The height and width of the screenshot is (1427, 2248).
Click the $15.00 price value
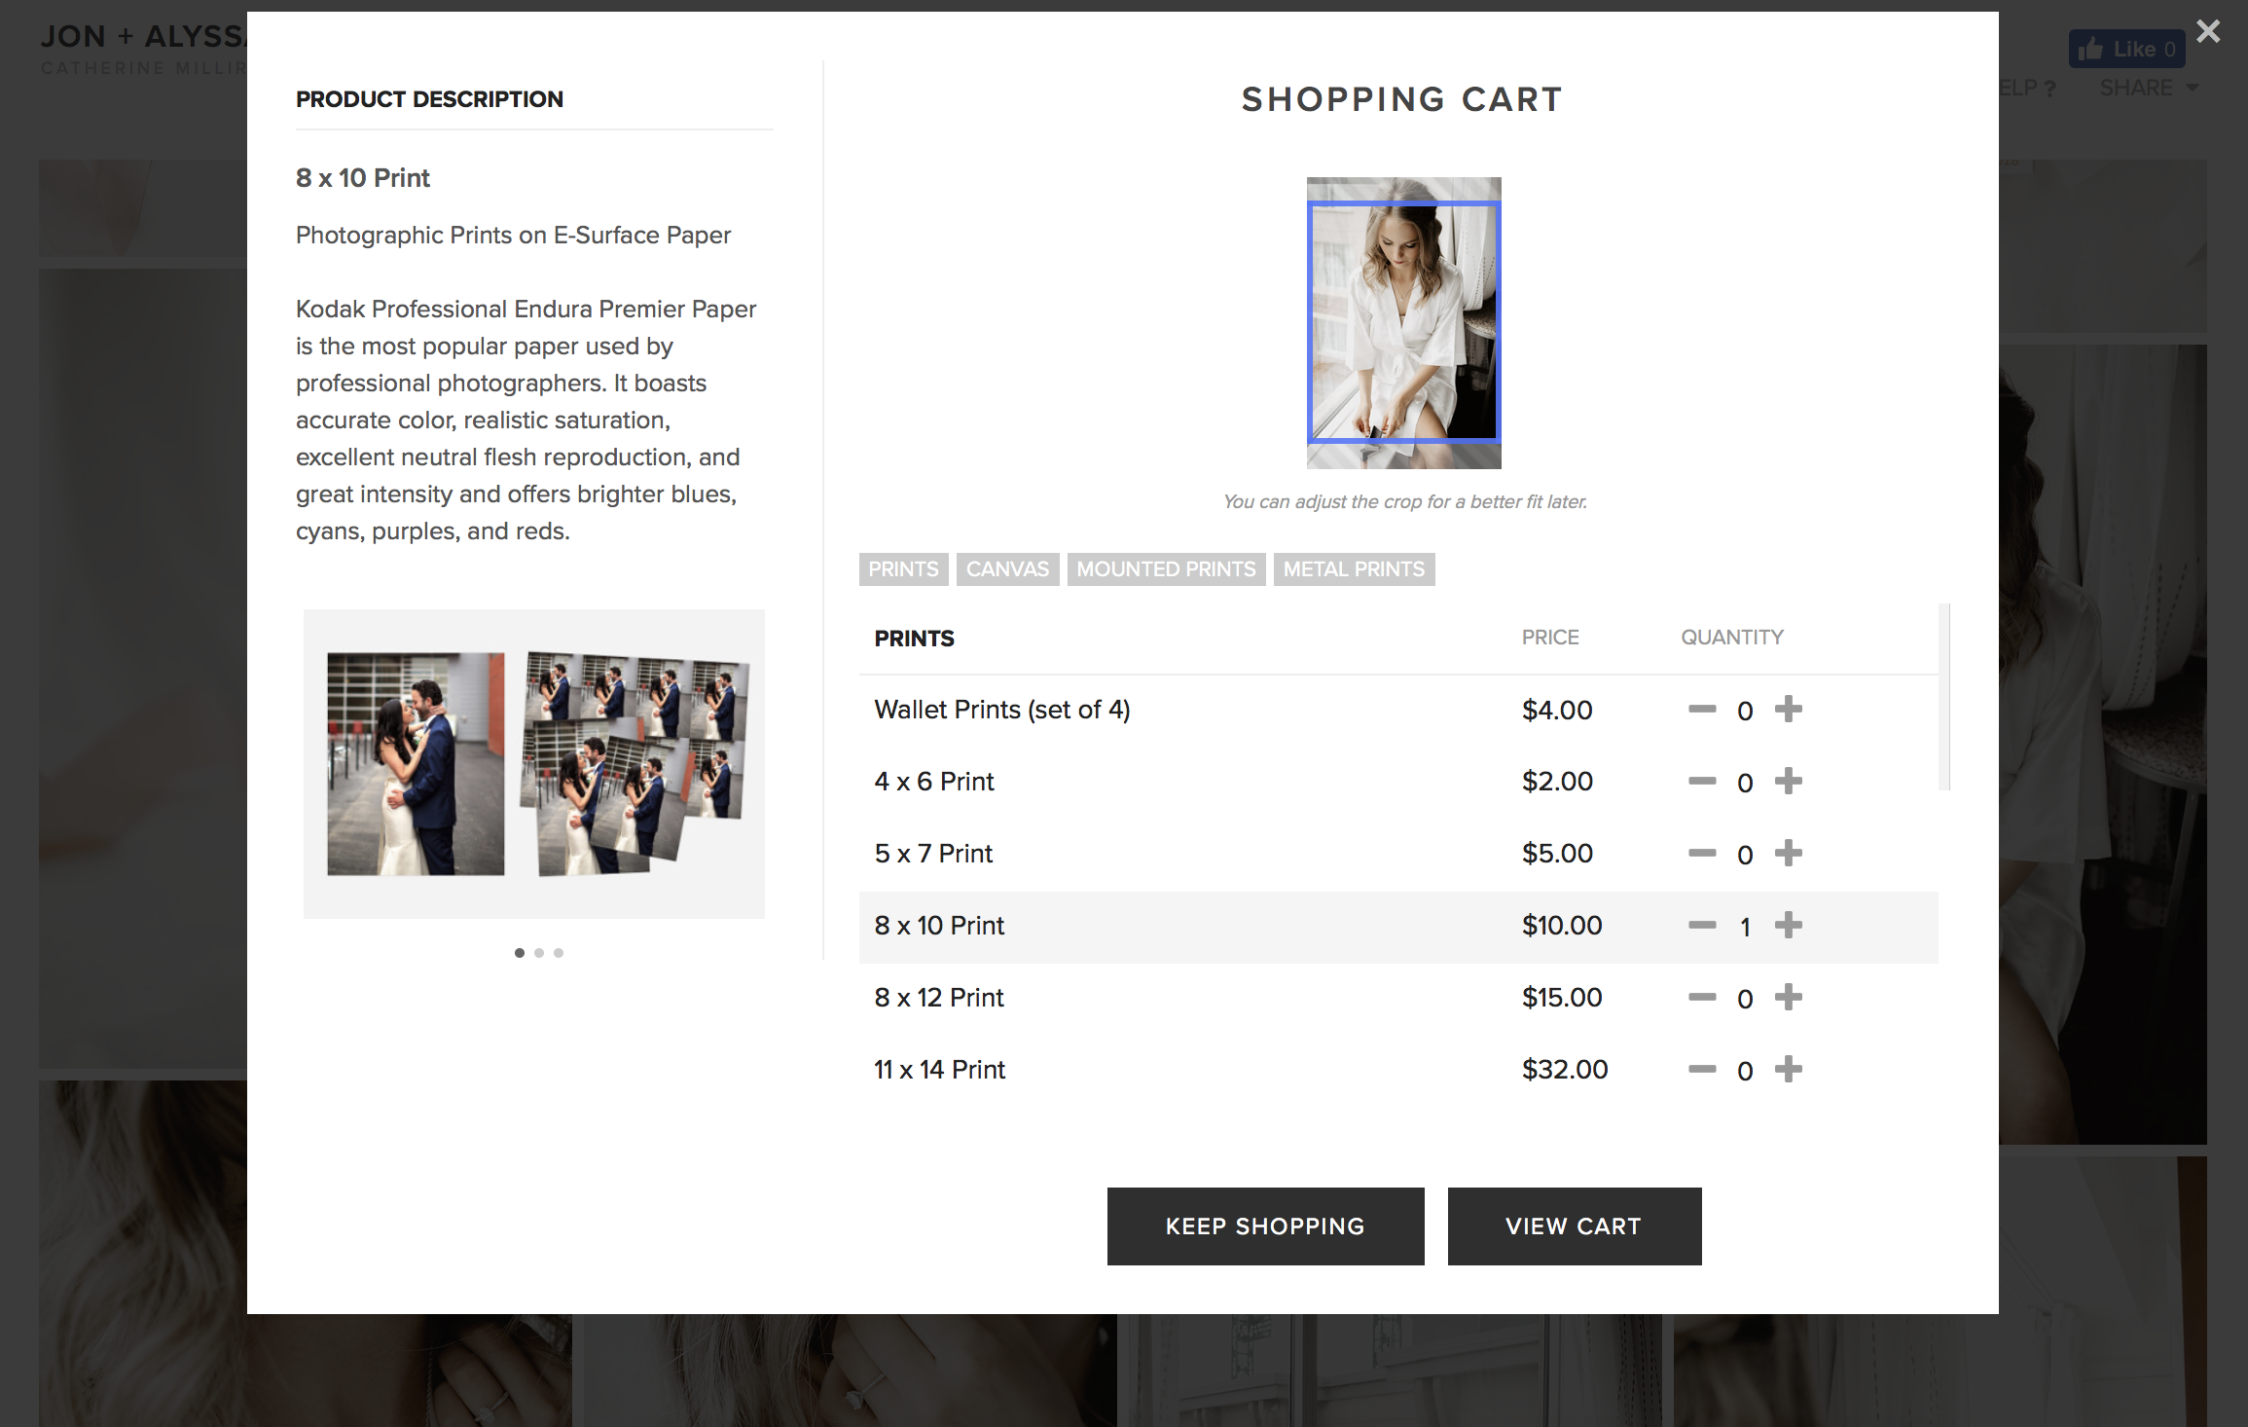tap(1562, 998)
